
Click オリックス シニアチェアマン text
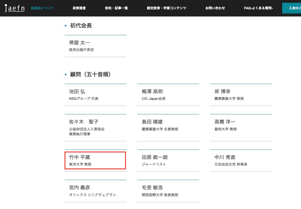[x=93, y=195]
